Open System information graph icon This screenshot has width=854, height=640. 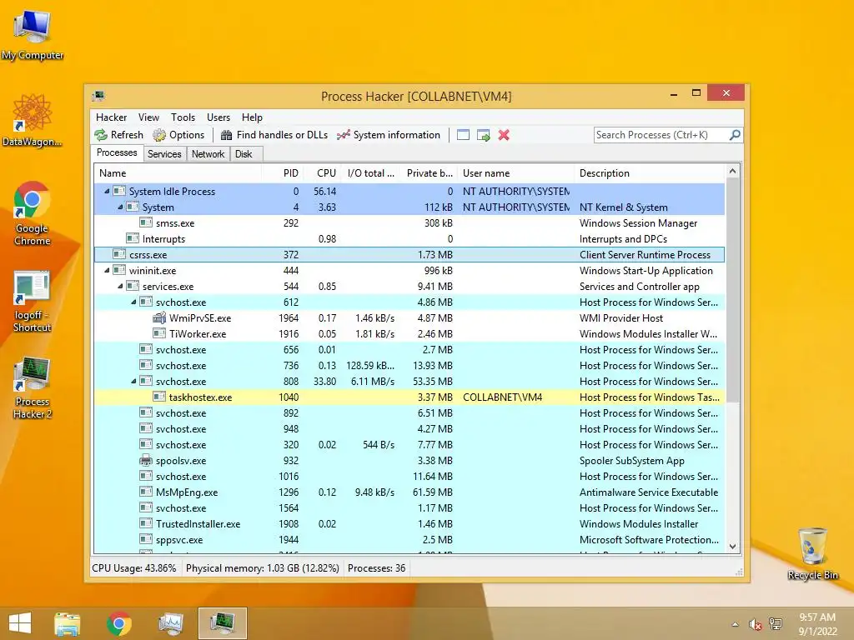[343, 135]
